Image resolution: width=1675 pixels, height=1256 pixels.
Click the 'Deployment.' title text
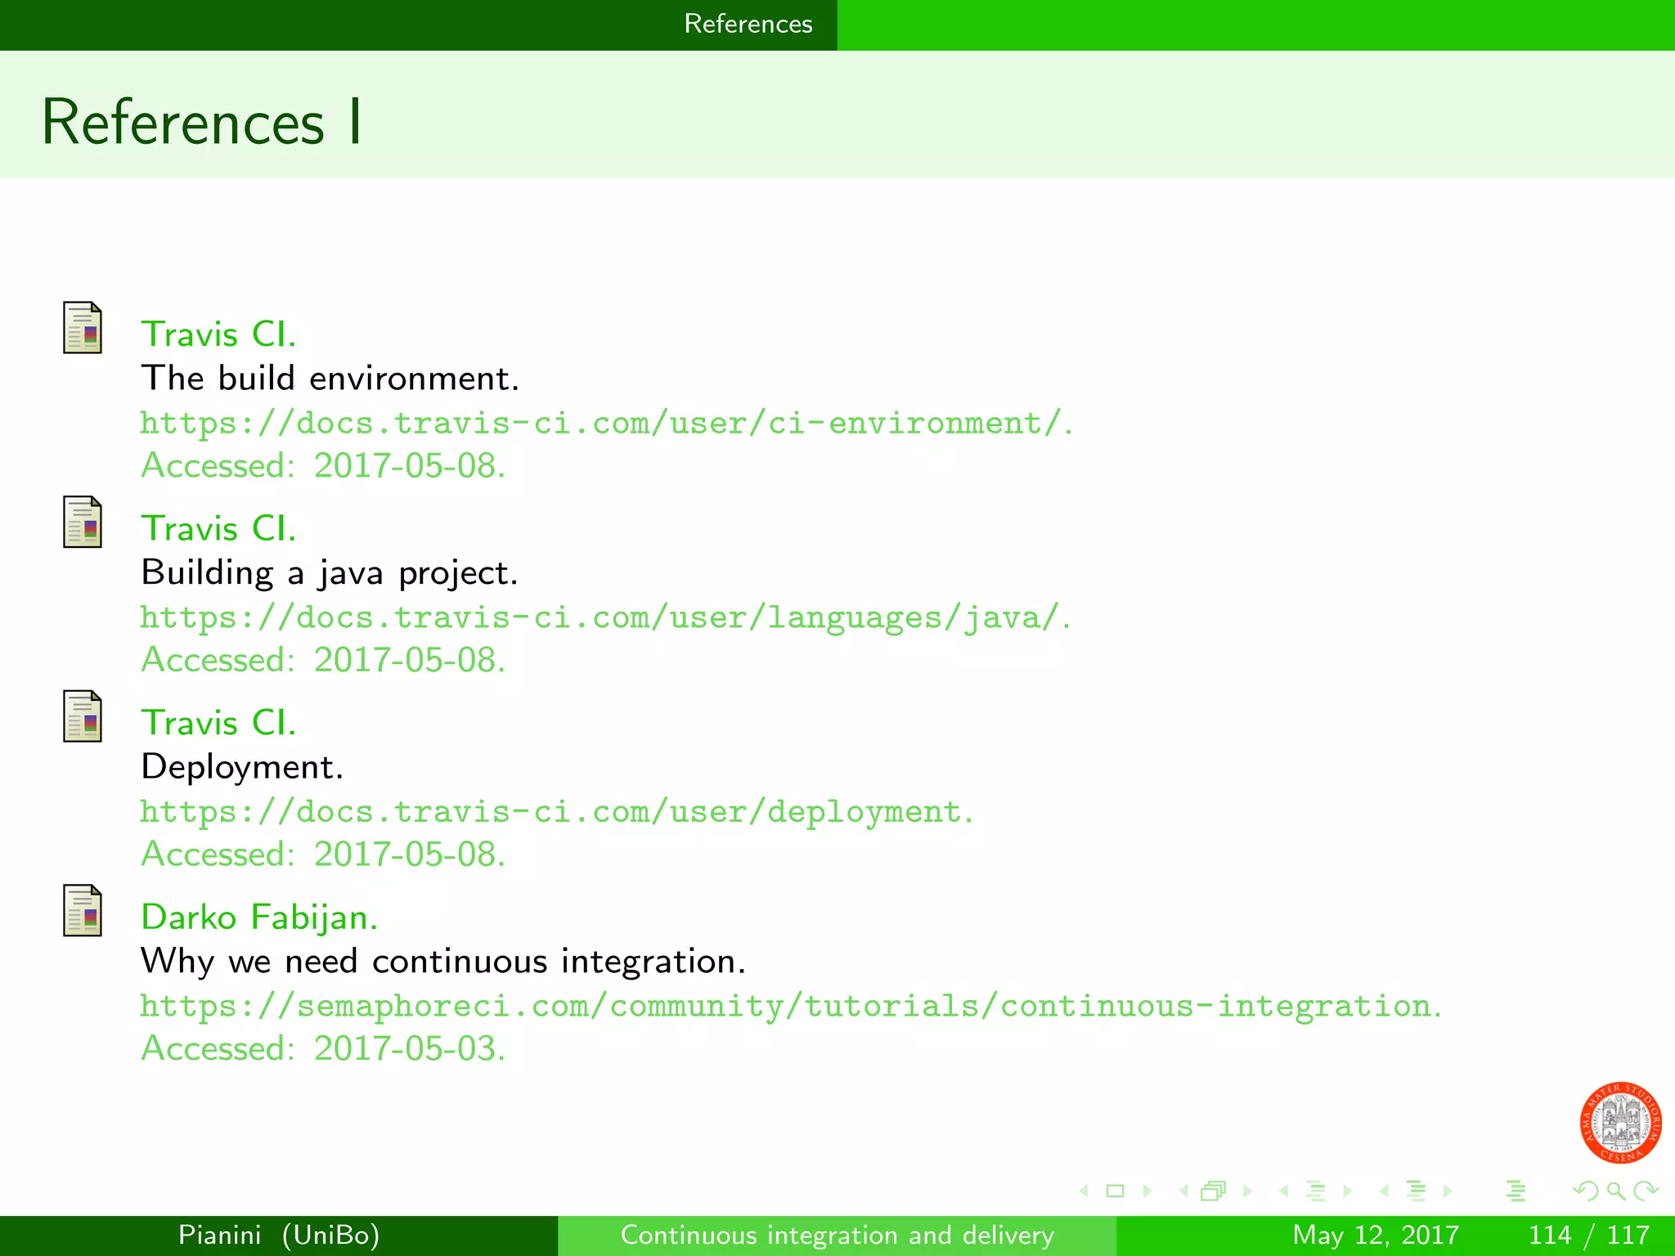click(242, 767)
